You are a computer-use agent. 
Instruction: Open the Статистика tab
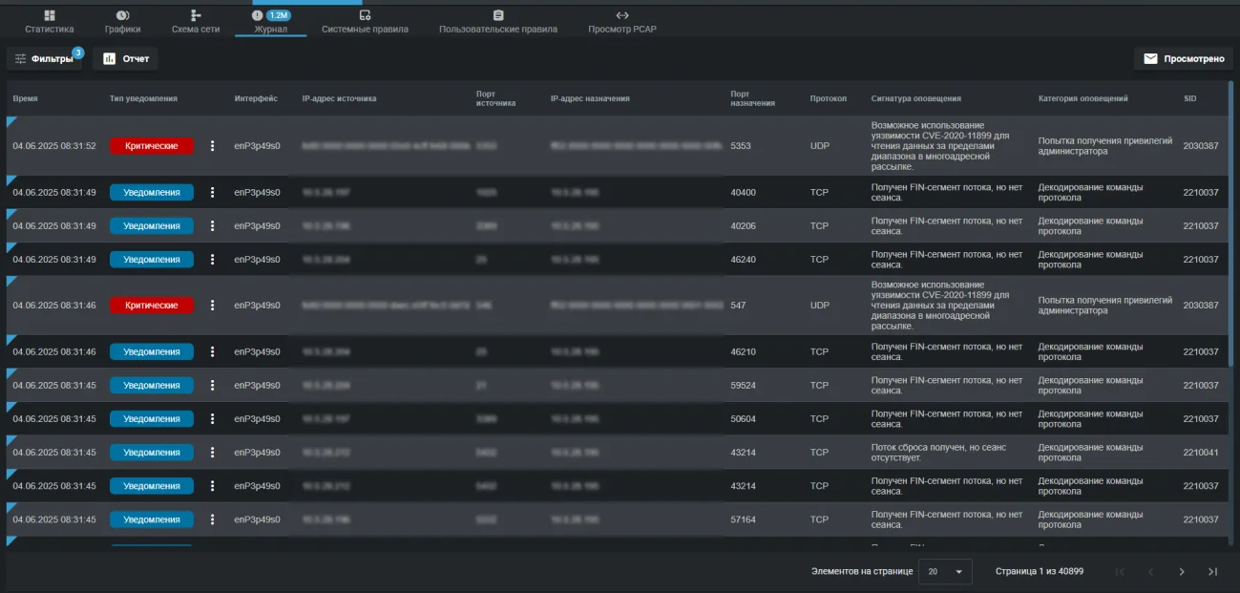click(49, 21)
